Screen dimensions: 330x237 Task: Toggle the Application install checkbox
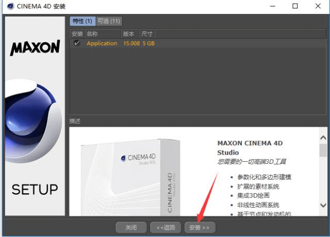[x=77, y=43]
